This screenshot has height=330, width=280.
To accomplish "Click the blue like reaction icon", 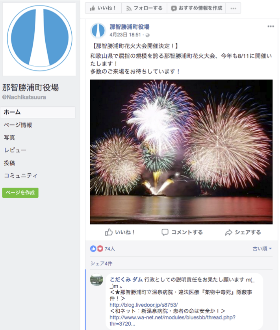I will coord(93,249).
